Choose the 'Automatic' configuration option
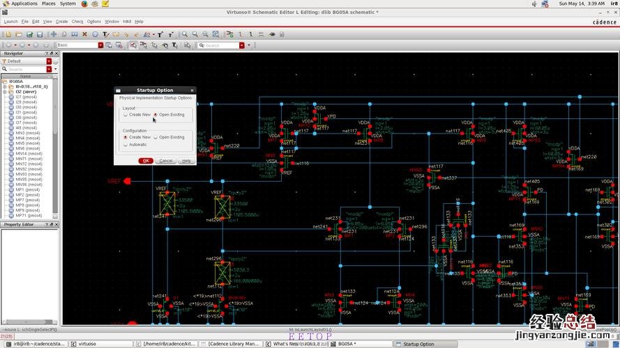Viewport: 620px width, 348px height. click(x=126, y=145)
